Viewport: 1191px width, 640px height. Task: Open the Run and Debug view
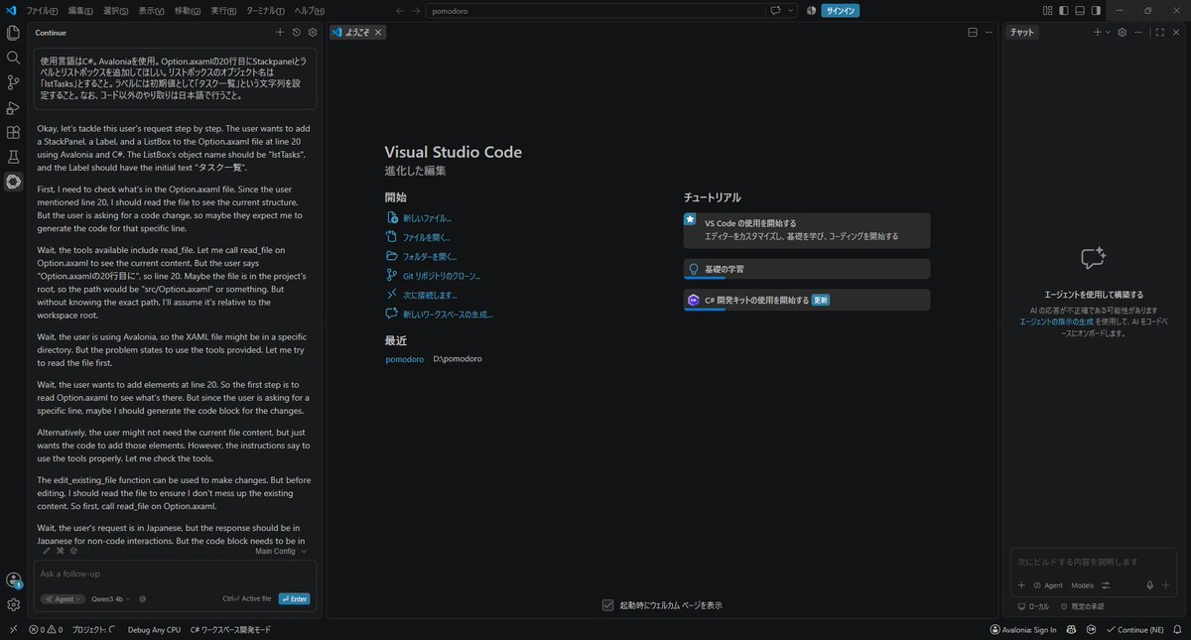[x=13, y=107]
